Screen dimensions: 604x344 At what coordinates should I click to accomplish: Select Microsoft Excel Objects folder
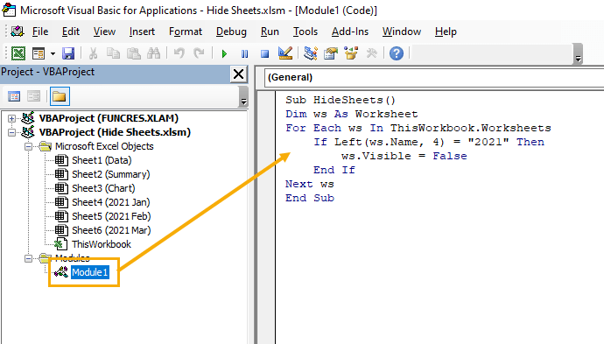coord(104,146)
